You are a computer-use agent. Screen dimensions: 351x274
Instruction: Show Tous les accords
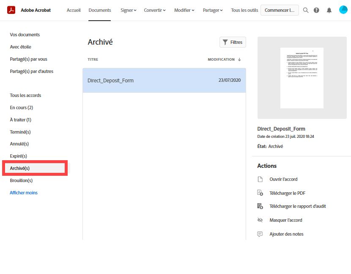pos(25,95)
